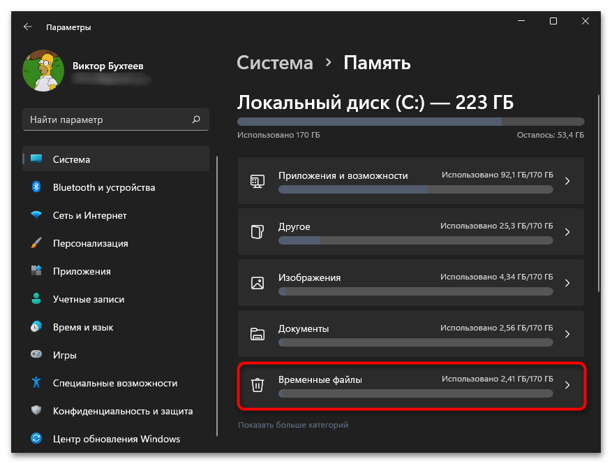The image size is (612, 464).
Task: Focus the "Найти параметр" search field
Action: coord(116,119)
